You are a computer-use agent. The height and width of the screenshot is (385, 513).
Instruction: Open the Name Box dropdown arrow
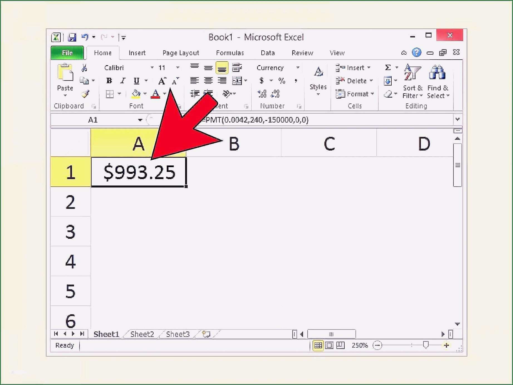140,120
